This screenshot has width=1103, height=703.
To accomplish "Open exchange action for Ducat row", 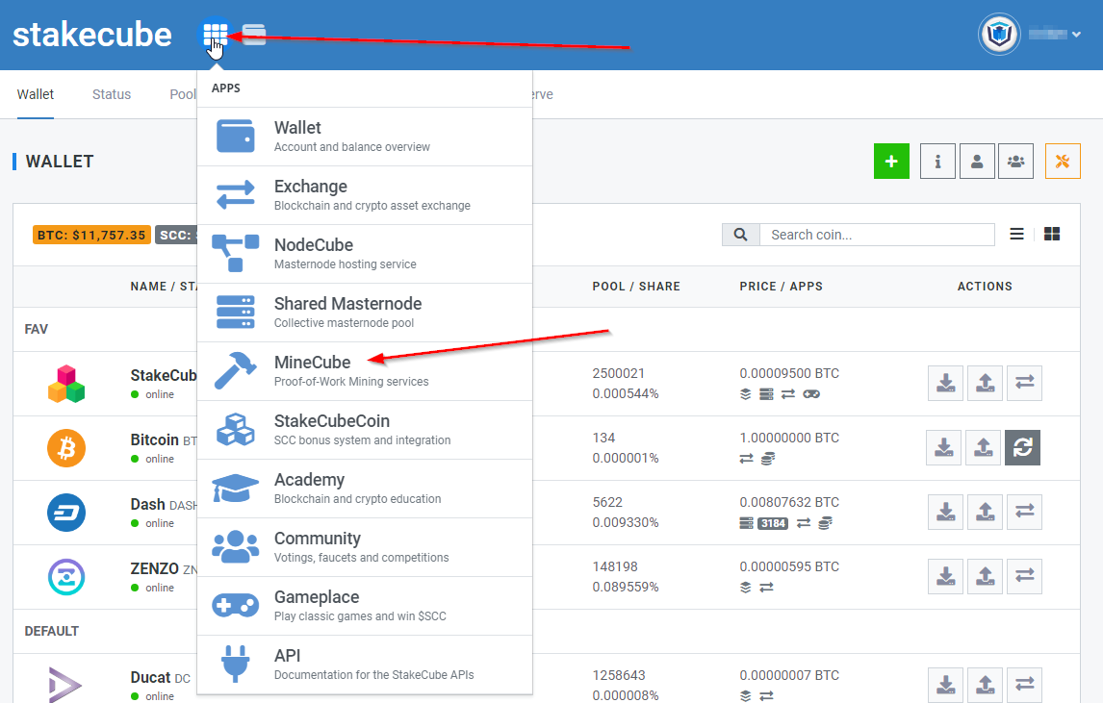I will (x=1024, y=685).
